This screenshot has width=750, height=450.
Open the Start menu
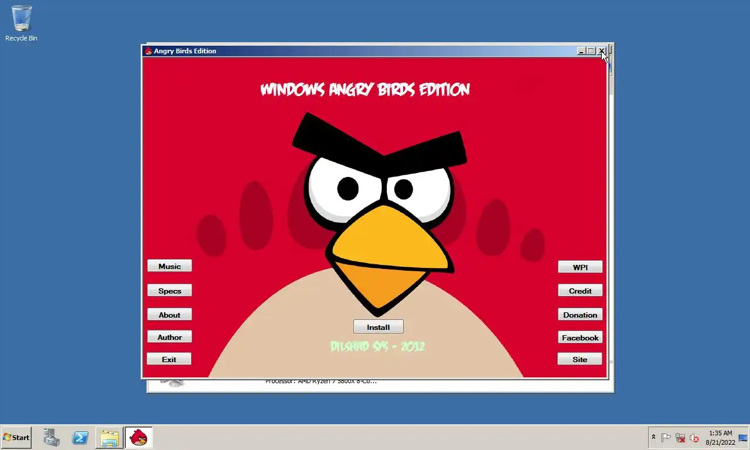click(16, 438)
